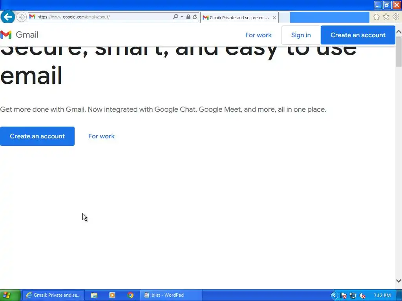Viewport: 402px width, 301px height.
Task: Click the browser forward arrow button
Action: pyautogui.click(x=22, y=17)
